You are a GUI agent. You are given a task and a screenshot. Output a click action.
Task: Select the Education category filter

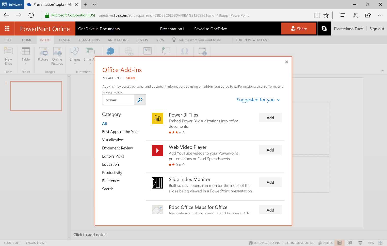tap(110, 164)
